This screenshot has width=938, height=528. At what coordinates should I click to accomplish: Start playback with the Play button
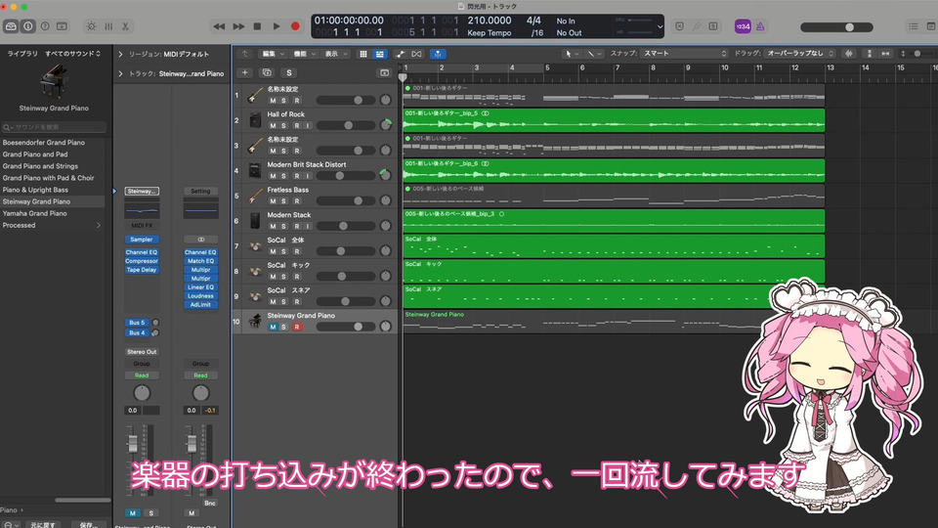(x=277, y=26)
